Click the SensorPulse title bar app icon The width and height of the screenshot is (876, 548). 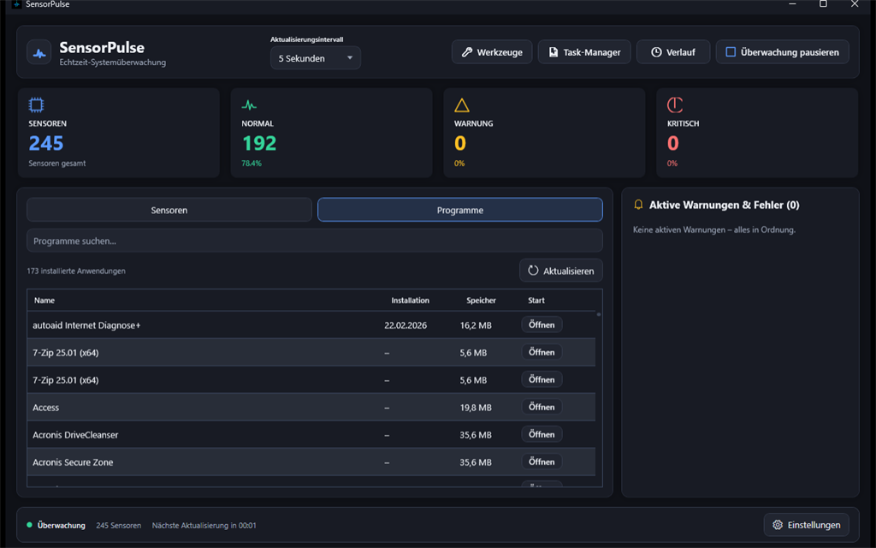[17, 4]
